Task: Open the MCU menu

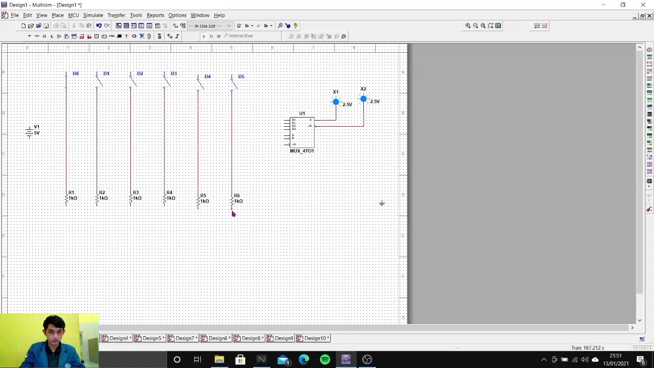Action: (x=74, y=15)
